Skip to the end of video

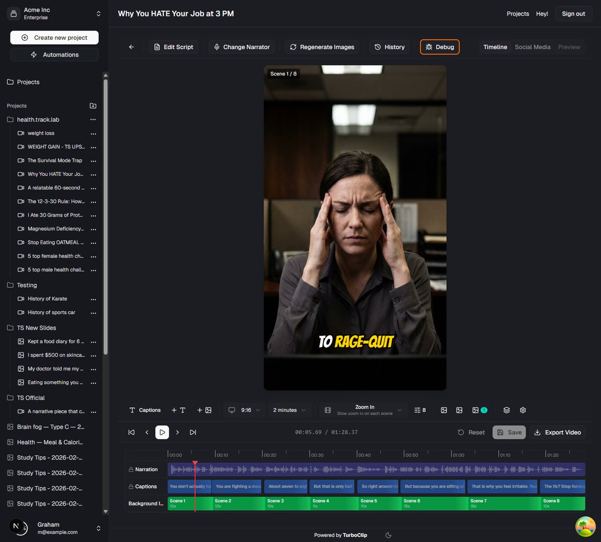tap(193, 432)
